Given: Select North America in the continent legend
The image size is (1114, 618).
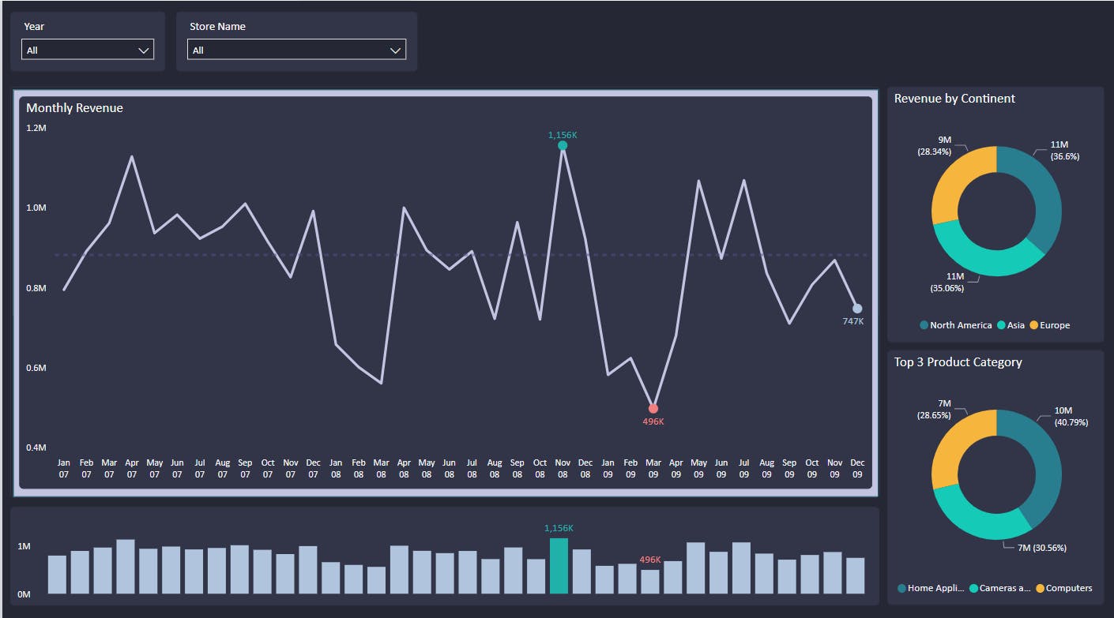Looking at the screenshot, I should (x=960, y=325).
